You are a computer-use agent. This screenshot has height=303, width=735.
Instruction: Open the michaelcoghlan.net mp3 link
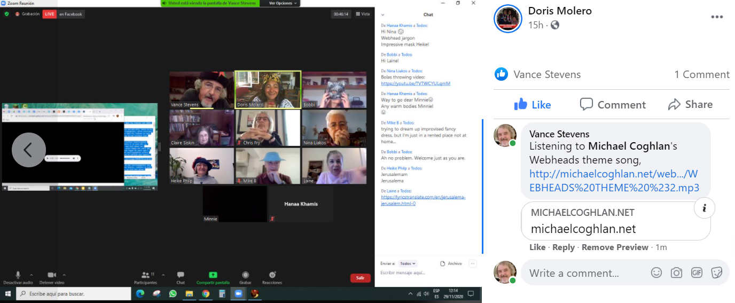click(x=614, y=181)
